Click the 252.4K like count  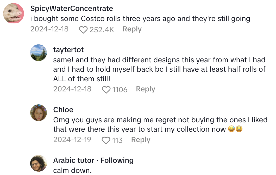click(x=102, y=30)
